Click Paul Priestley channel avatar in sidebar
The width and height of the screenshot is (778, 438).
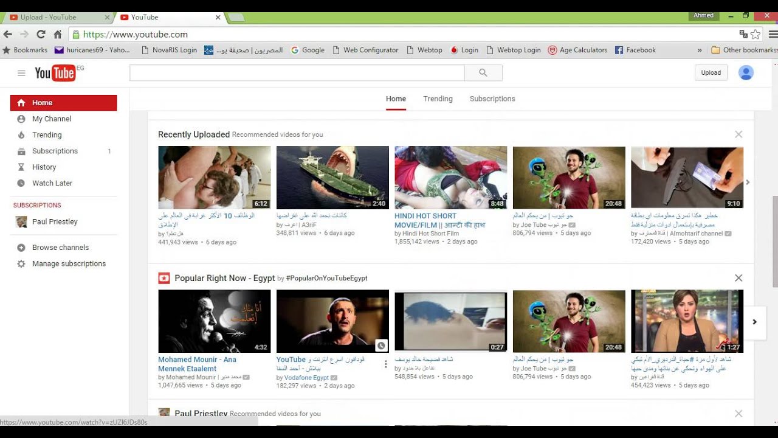point(21,222)
